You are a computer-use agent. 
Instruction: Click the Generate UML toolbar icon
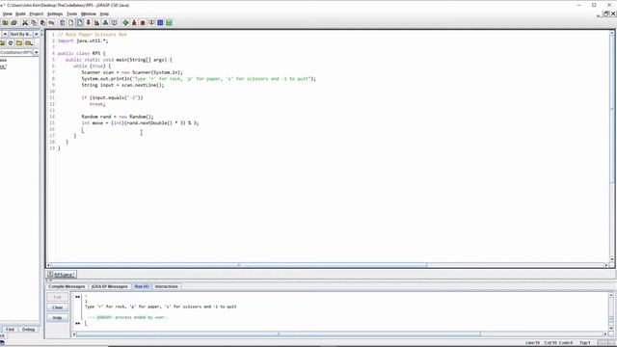[96, 23]
